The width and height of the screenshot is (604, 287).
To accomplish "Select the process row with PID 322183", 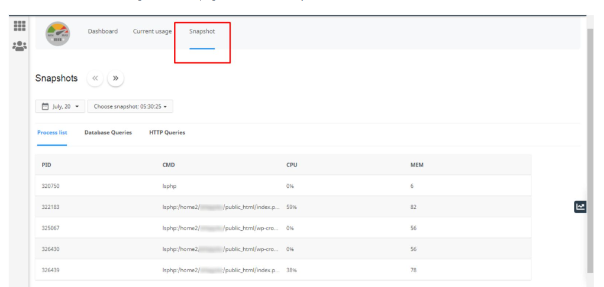I will pyautogui.click(x=283, y=207).
